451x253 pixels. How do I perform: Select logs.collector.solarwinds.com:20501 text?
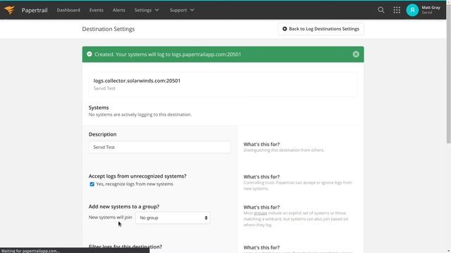point(137,81)
